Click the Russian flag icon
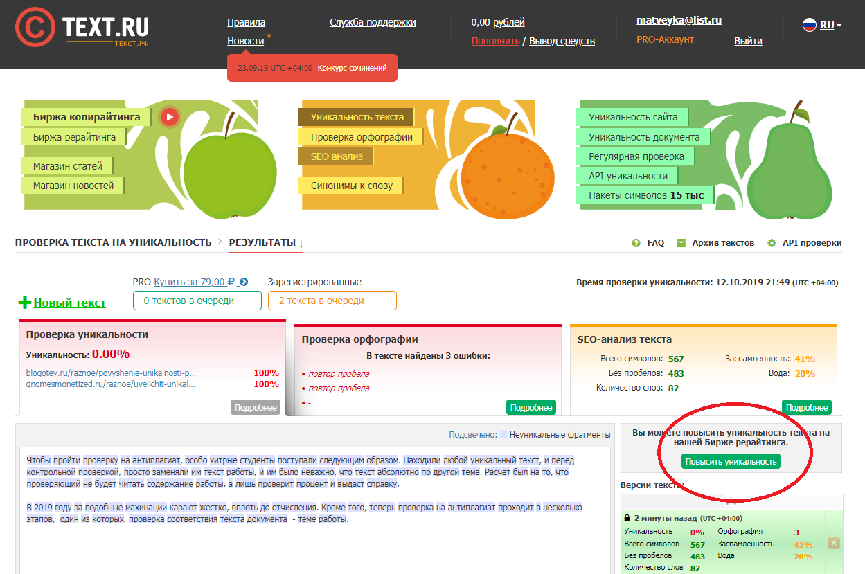This screenshot has height=574, width=865. 809,25
